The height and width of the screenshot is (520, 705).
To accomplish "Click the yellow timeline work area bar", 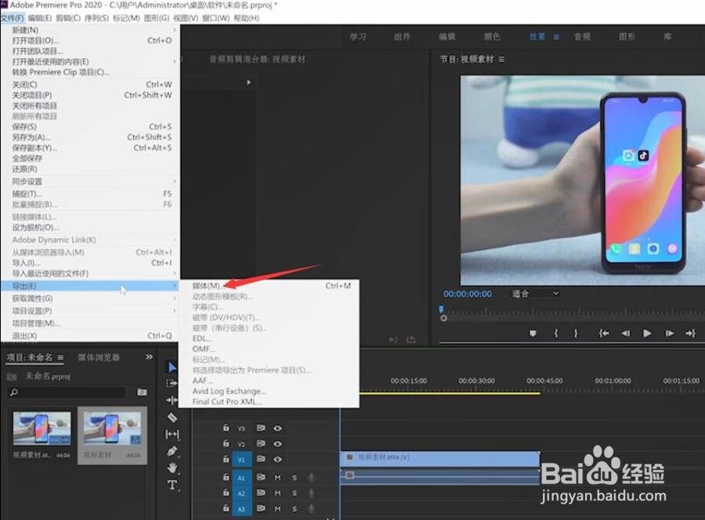I will click(x=450, y=393).
